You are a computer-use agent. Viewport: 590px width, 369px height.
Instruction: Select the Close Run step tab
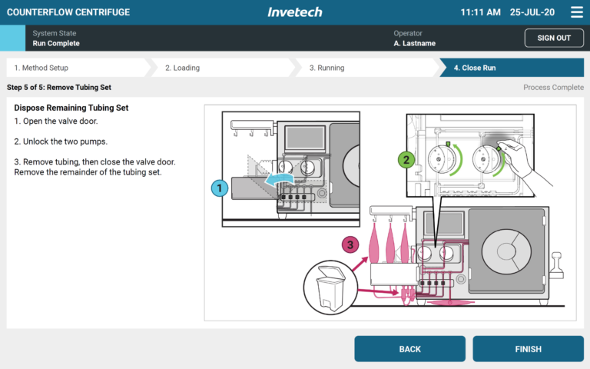coord(509,68)
